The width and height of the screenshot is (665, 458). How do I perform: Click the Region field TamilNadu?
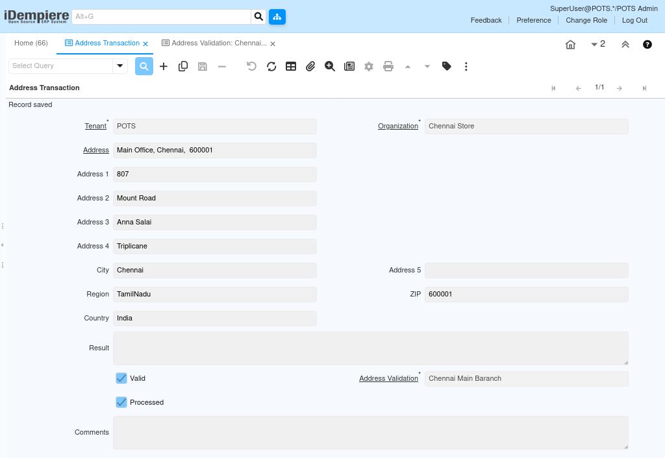coord(214,295)
